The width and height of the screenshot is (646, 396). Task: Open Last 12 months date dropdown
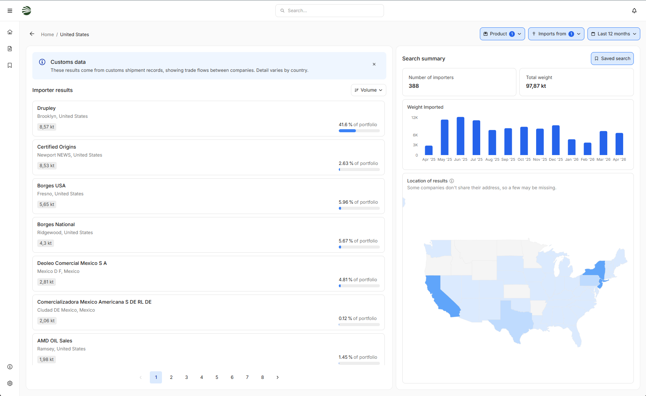614,34
